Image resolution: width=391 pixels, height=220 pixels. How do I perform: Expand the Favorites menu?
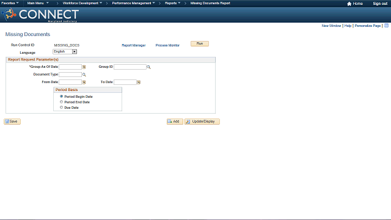[10, 3]
